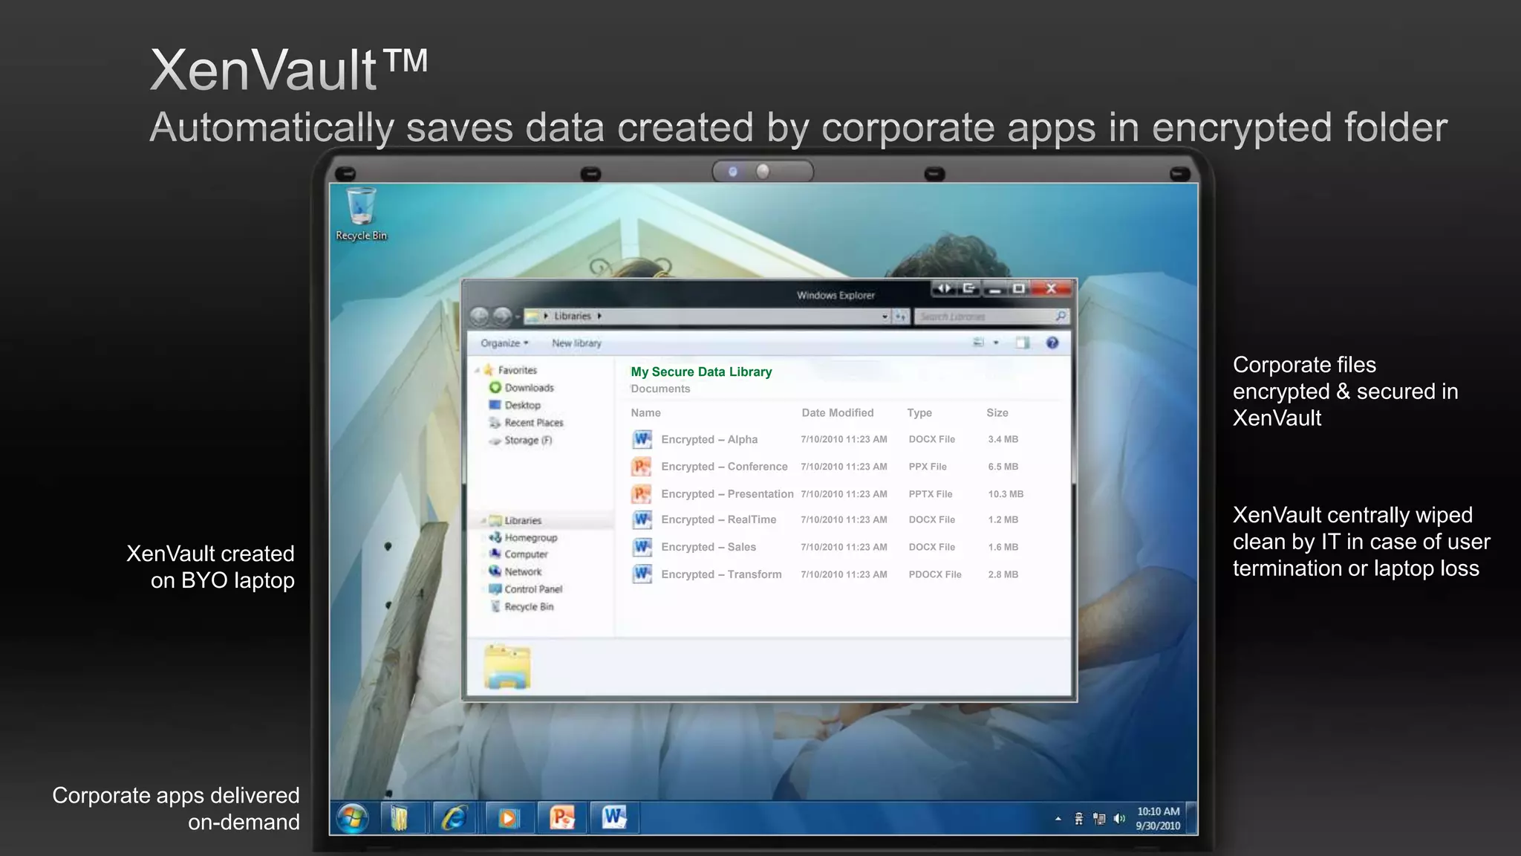This screenshot has height=856, width=1521.
Task: Open the change view dropdown arrow
Action: (x=996, y=343)
